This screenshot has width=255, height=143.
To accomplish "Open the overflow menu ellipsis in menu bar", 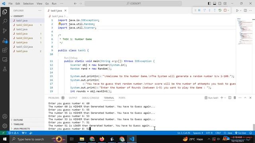I will point(62,4).
